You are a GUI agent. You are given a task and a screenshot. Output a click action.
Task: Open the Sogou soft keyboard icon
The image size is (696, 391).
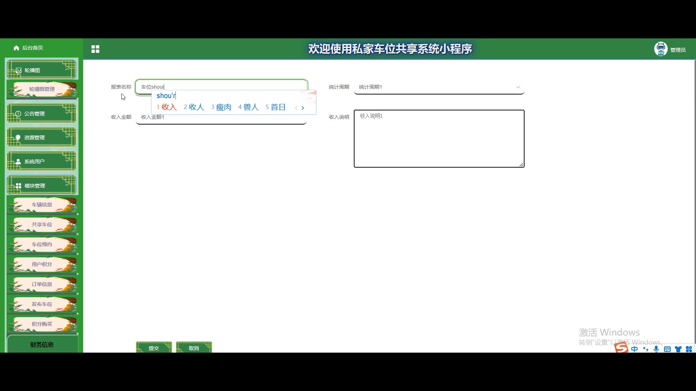click(667, 349)
